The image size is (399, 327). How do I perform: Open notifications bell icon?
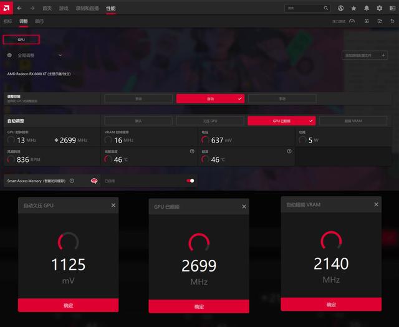tap(367, 8)
